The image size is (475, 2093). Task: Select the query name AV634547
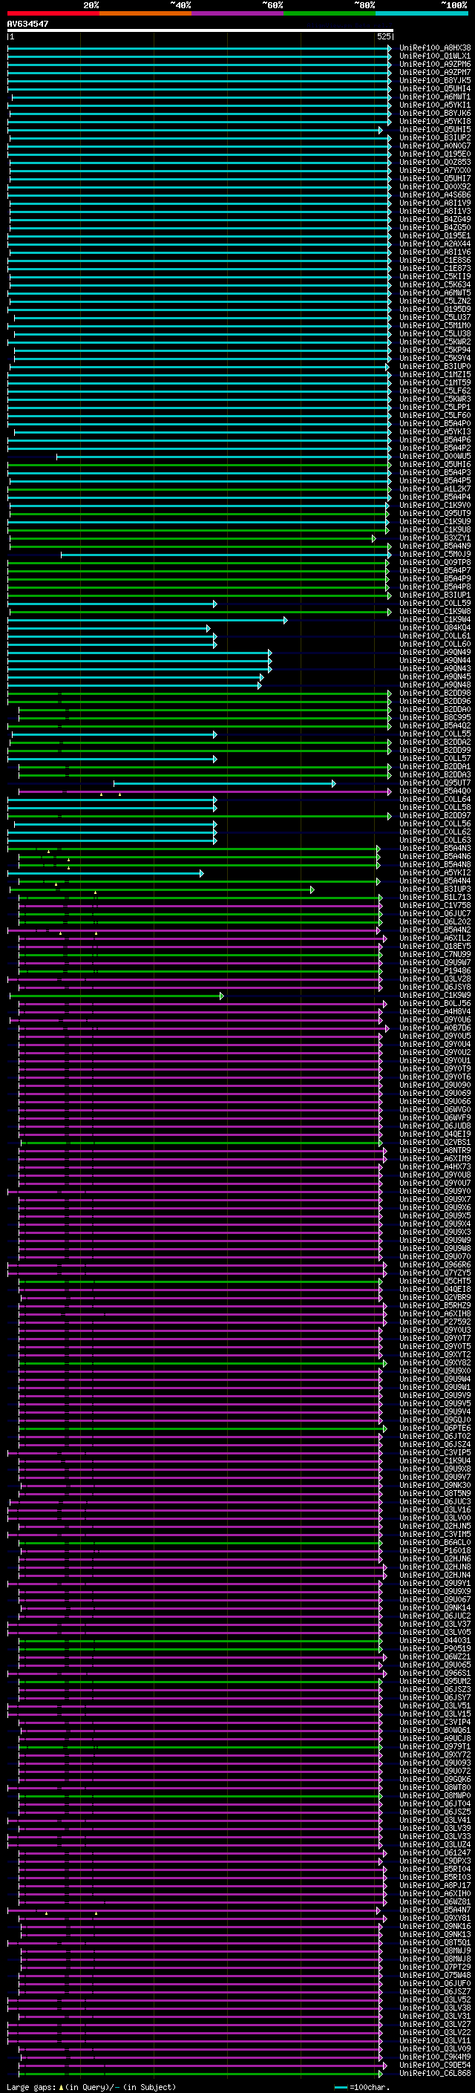pyautogui.click(x=27, y=25)
